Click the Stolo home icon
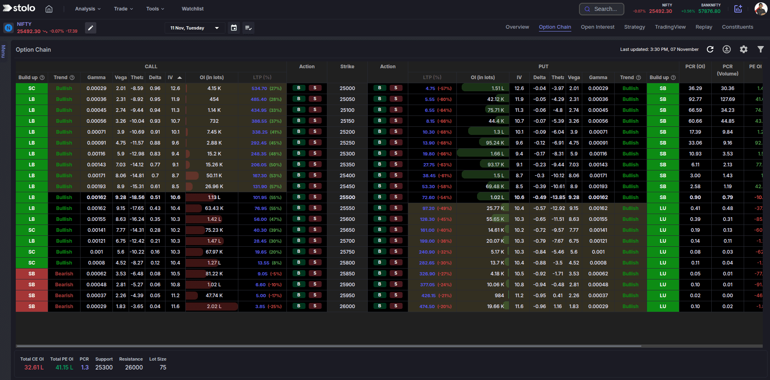 49,8
